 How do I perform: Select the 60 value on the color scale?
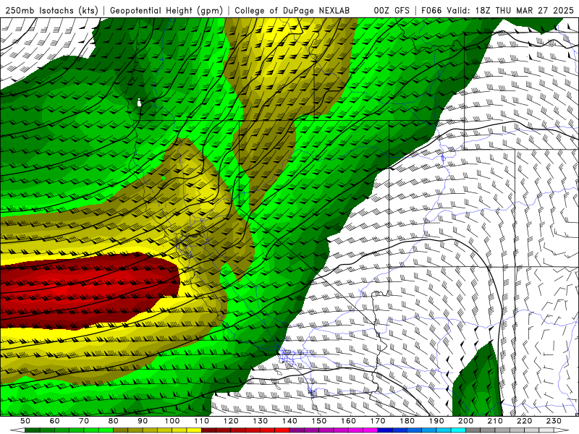(x=55, y=421)
